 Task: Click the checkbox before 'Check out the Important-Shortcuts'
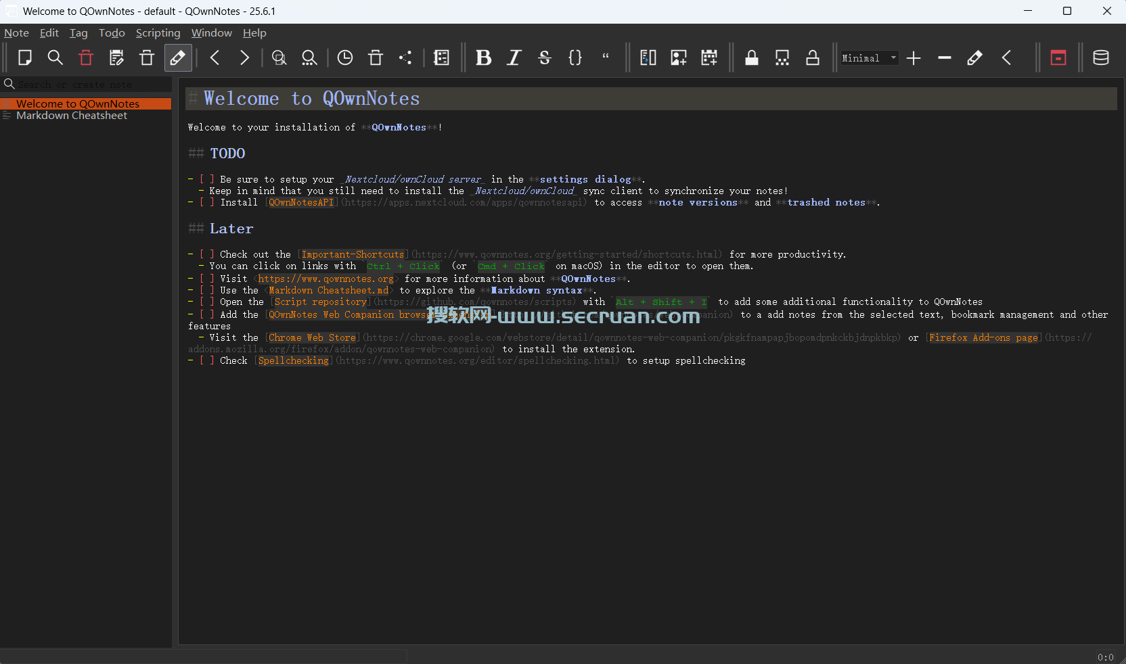[206, 254]
